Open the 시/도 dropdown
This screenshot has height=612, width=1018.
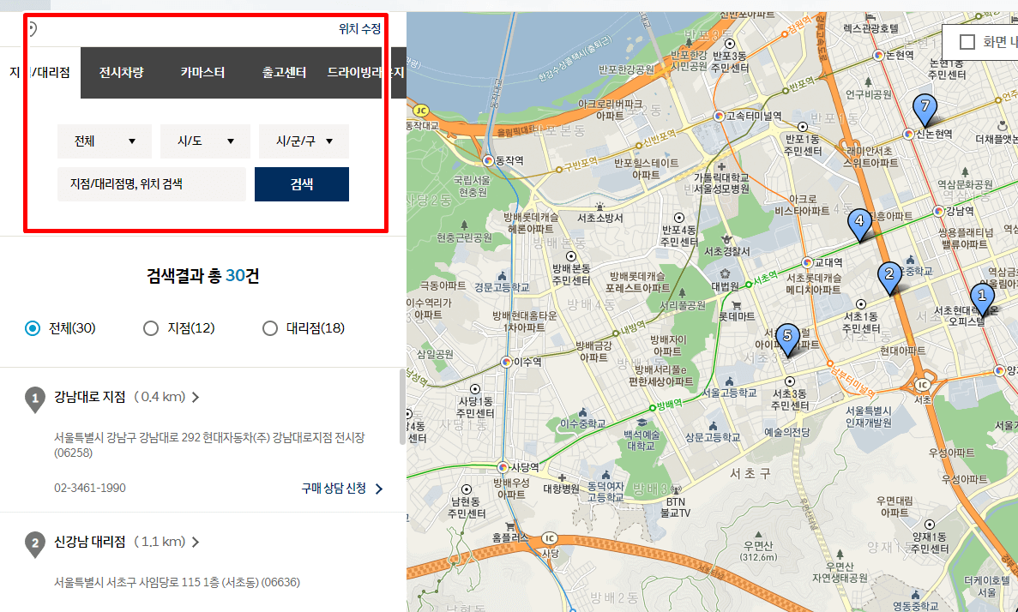tap(205, 141)
